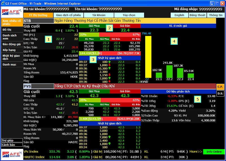
Task: Click PVS 35%/65% buy-sell ratio bar
Action: click(x=110, y=100)
